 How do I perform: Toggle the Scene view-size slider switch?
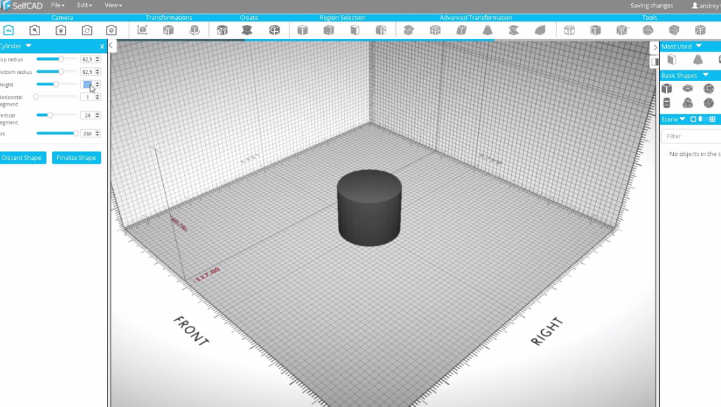703,120
